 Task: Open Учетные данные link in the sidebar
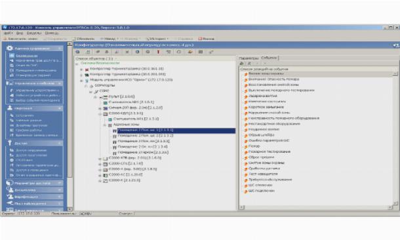[x=29, y=120]
